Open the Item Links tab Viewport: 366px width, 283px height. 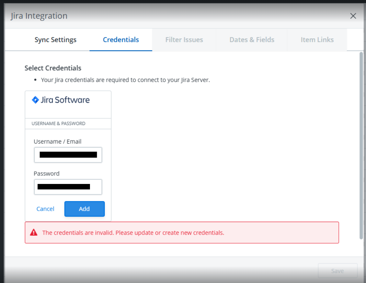[317, 40]
